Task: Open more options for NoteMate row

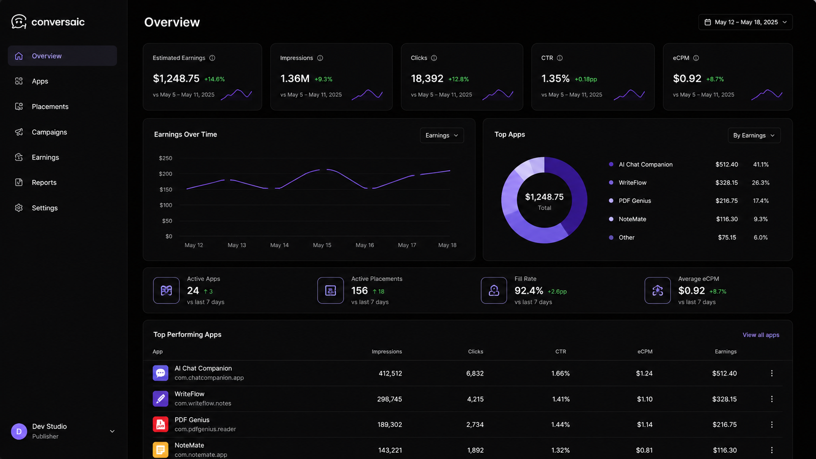Action: (x=772, y=450)
